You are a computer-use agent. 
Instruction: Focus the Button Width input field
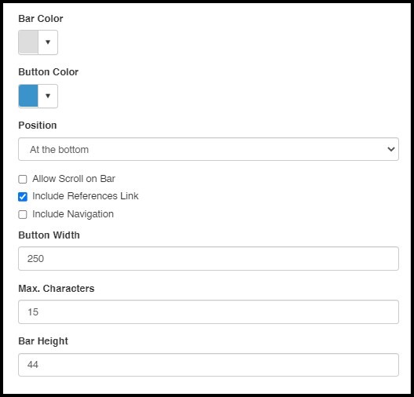208,259
